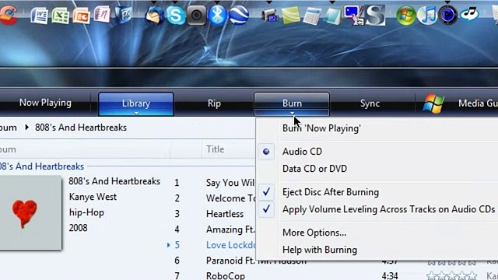Screen dimensions: 498x280
Task: Click the music notes sync icon
Action: tap(469, 14)
